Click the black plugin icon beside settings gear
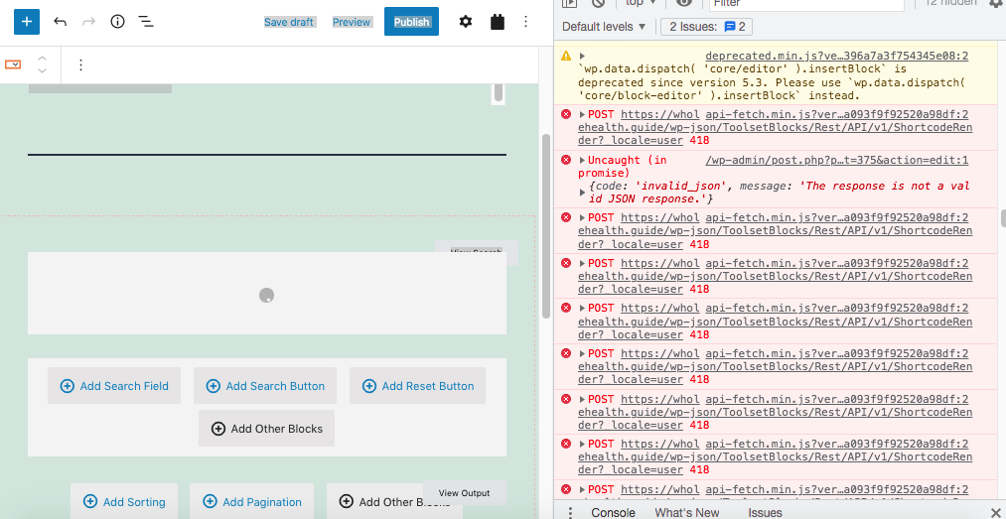 [498, 21]
